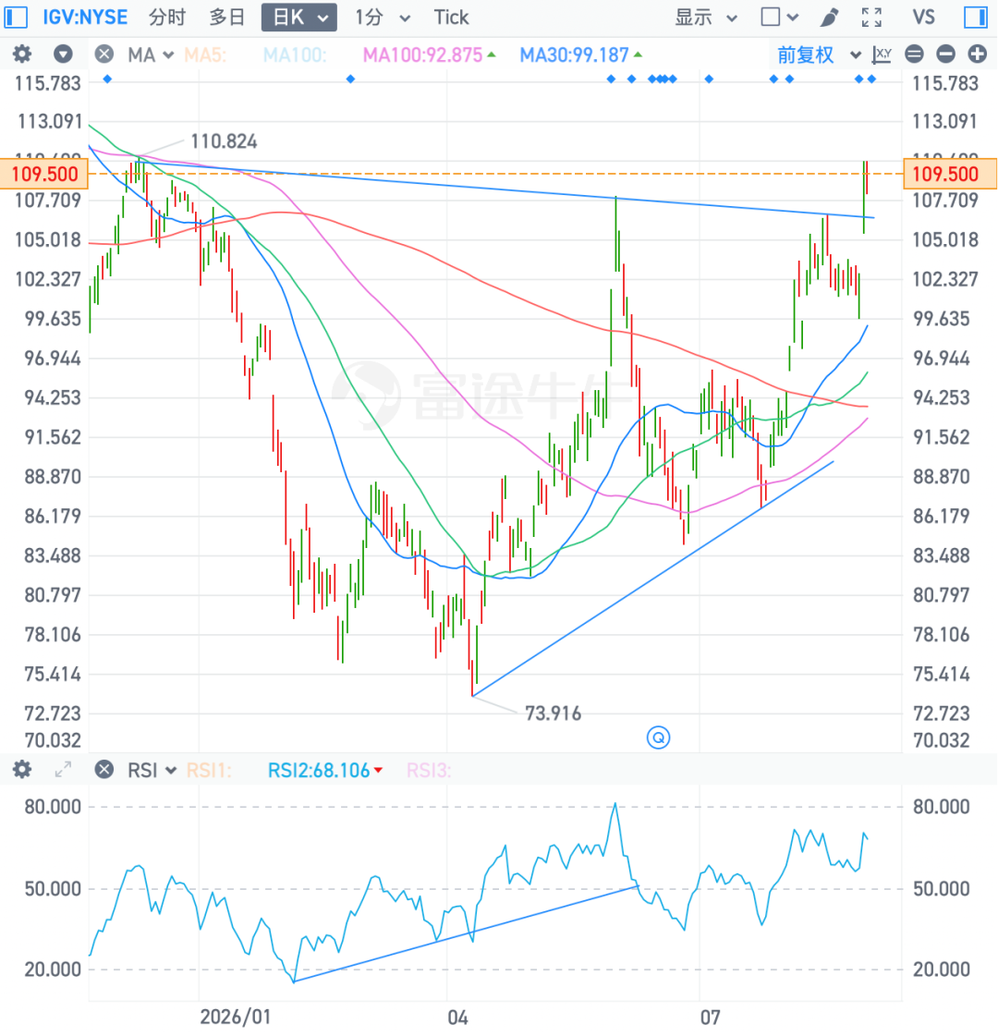The height and width of the screenshot is (1036, 998).
Task: Toggle the left sidebar panel icon
Action: (x=16, y=18)
